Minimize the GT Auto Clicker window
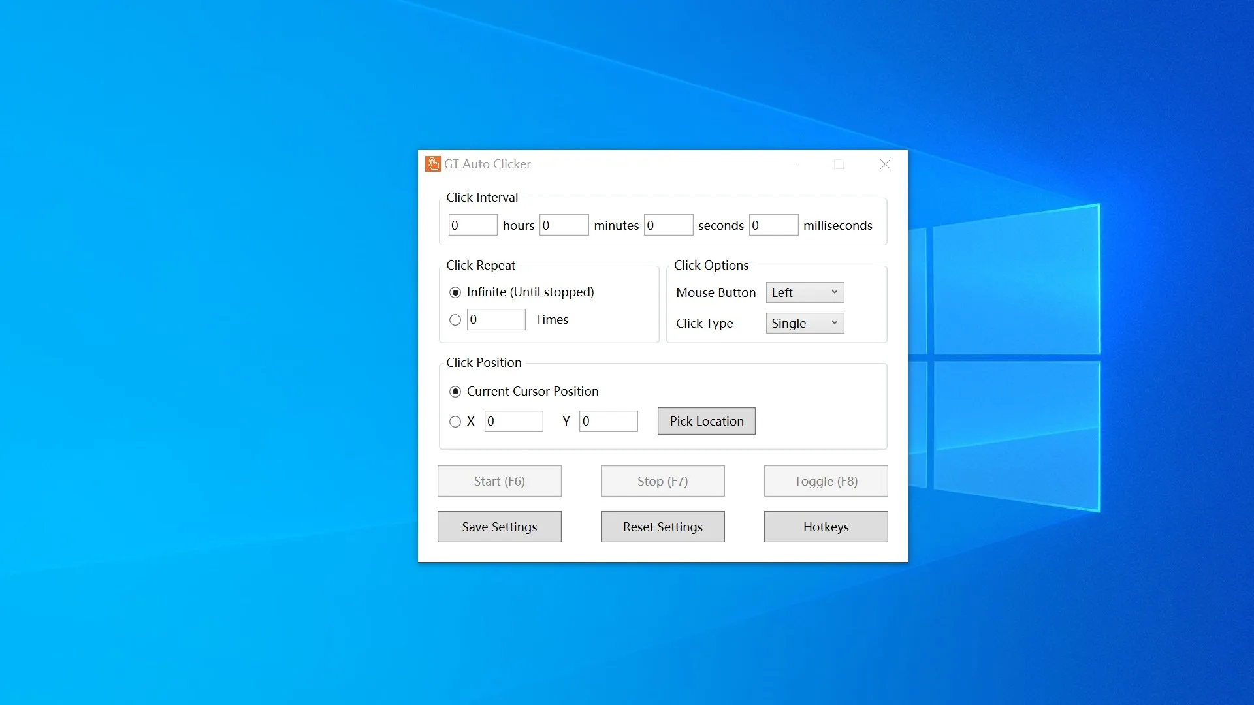This screenshot has height=705, width=1254. [794, 164]
